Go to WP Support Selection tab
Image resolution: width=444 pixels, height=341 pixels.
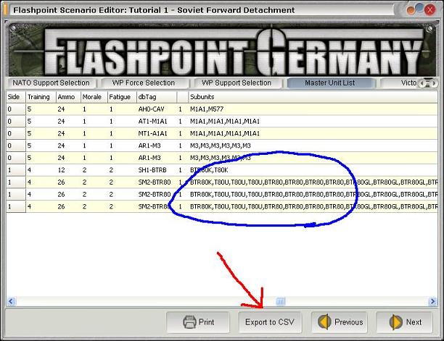tap(237, 83)
